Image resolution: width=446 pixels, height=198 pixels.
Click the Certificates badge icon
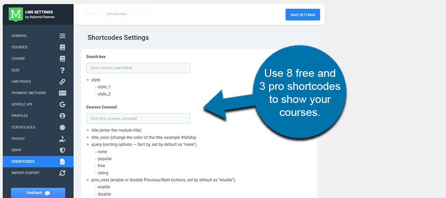[62, 127]
